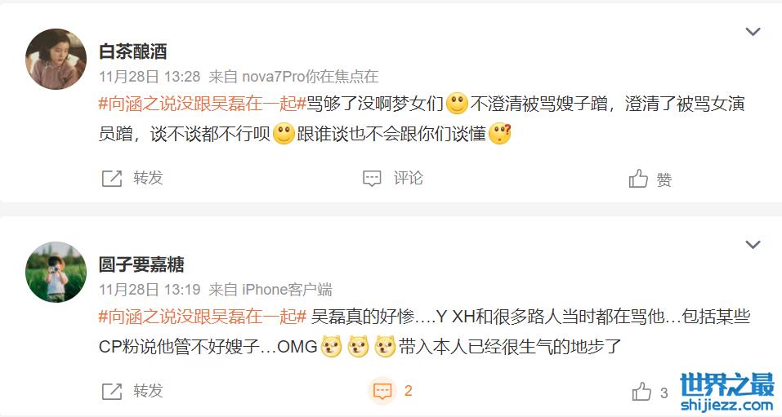Open 圆子要嘉糖 profile avatar
Screen dimensions: 782x417
pos(56,272)
